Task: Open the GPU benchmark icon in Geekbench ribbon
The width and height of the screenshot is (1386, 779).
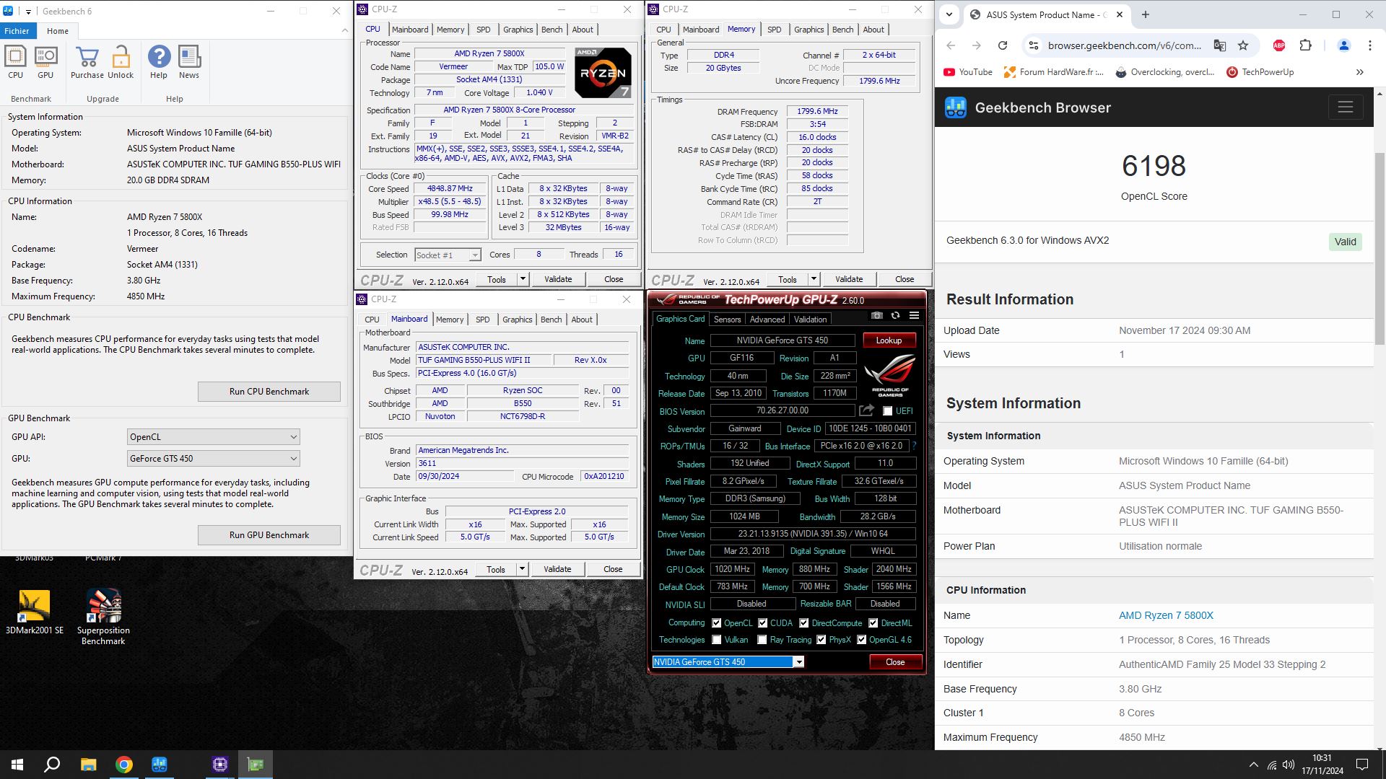Action: 45,62
